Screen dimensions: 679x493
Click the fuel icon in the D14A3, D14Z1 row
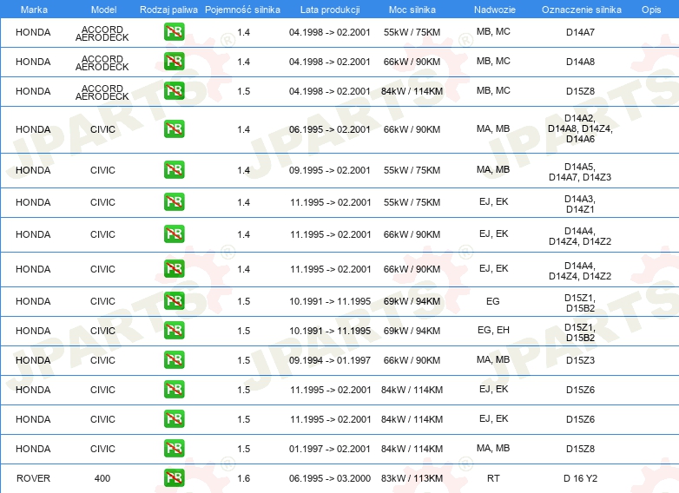(x=174, y=201)
